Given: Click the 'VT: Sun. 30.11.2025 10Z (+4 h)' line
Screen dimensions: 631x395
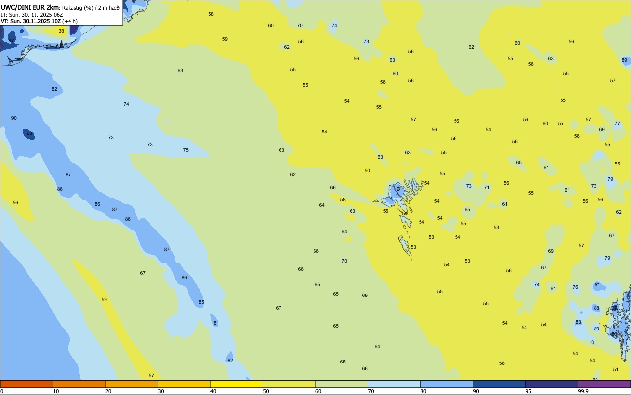Looking at the screenshot, I should point(39,21).
